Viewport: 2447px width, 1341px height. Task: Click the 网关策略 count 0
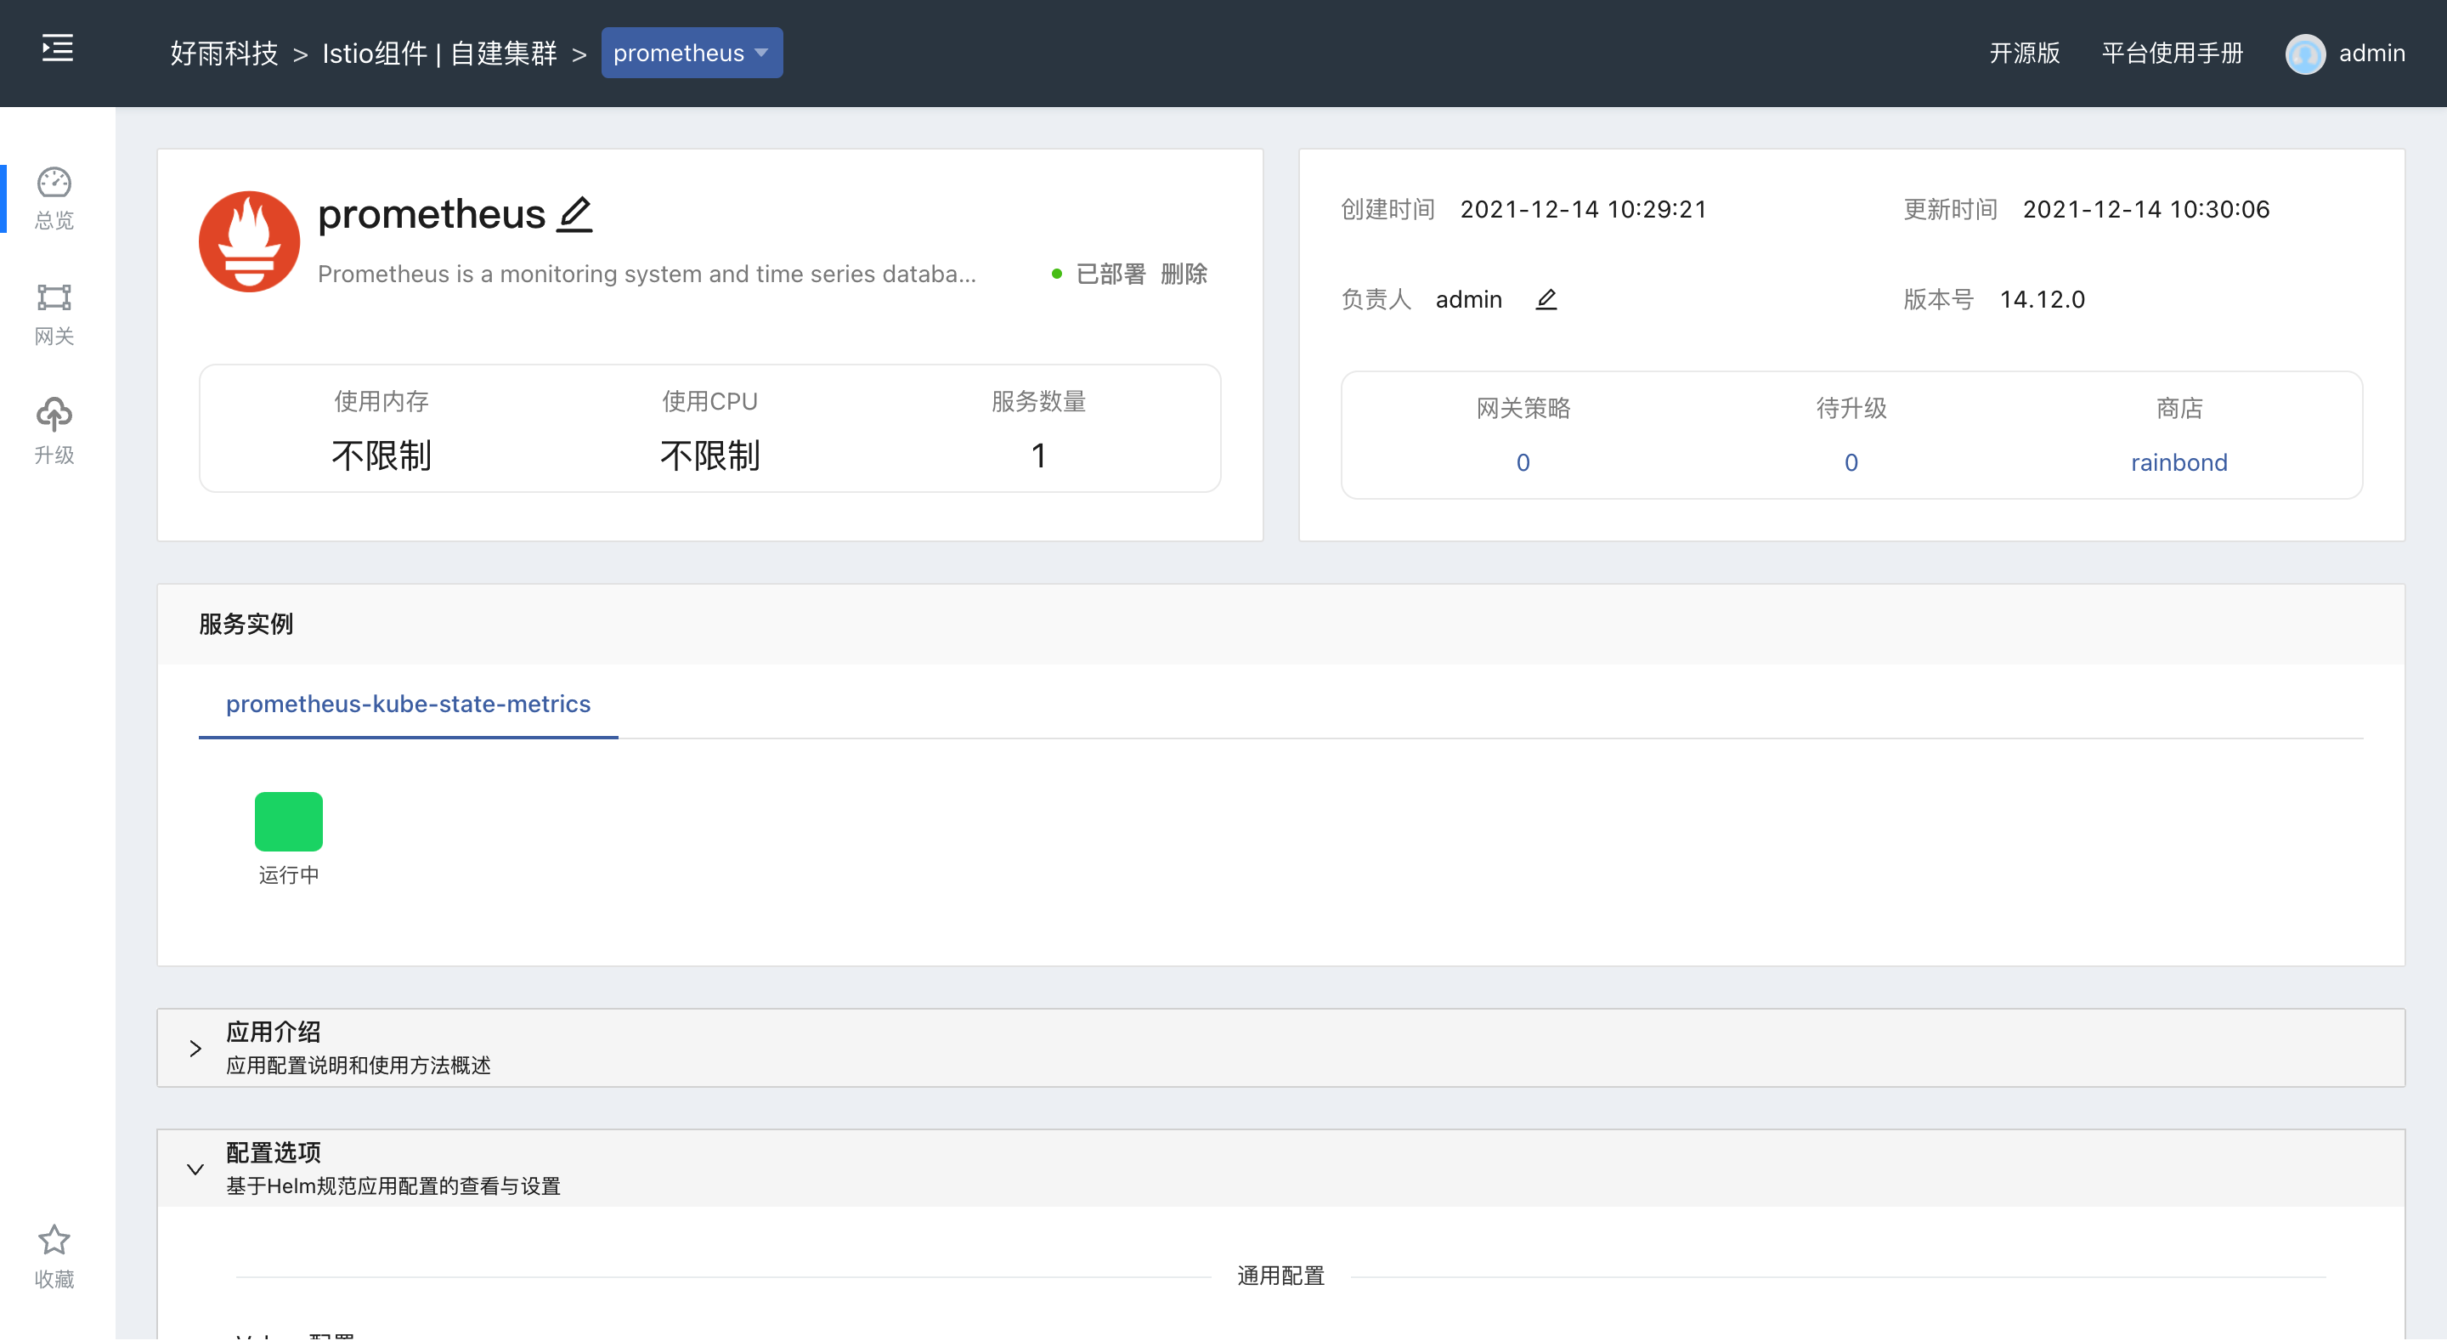1523,463
